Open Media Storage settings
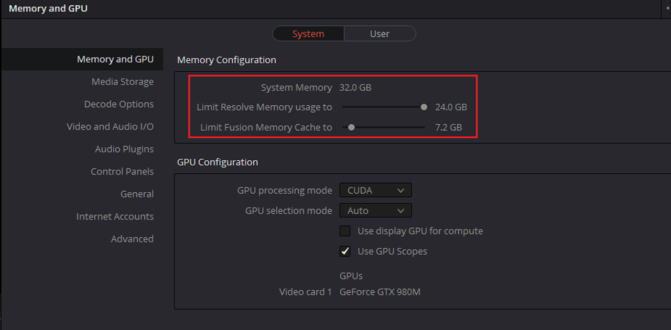Screen dimensions: 671x330 coord(123,82)
